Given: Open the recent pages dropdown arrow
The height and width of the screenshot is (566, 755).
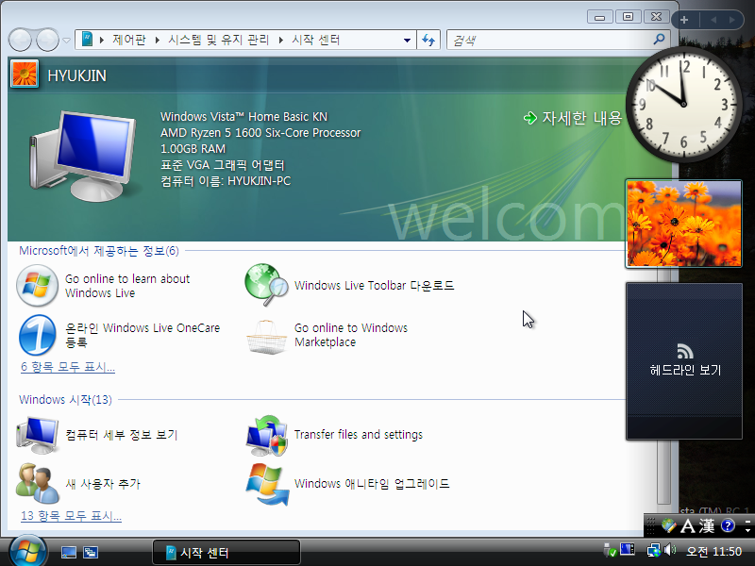Looking at the screenshot, I should [x=66, y=41].
